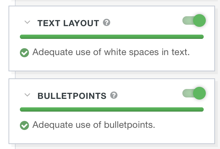Click the green checkmark for bulletpoints result
The width and height of the screenshot is (220, 149).
point(24,125)
